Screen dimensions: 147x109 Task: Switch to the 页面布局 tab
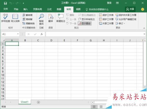[37, 9]
